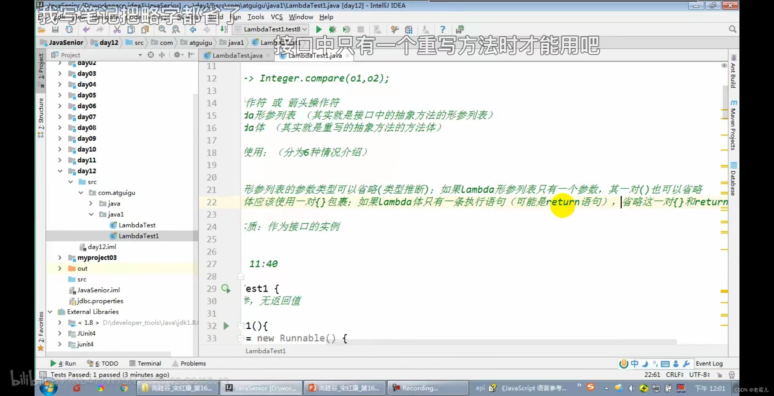Toggle the 1: Project side tool window
This screenshot has height=396, width=774.
pos(41,66)
